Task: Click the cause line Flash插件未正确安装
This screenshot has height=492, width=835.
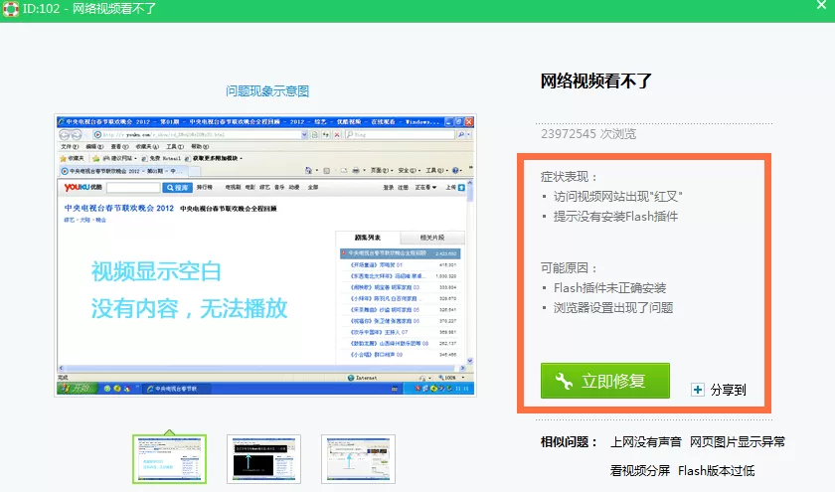Action: tap(609, 288)
